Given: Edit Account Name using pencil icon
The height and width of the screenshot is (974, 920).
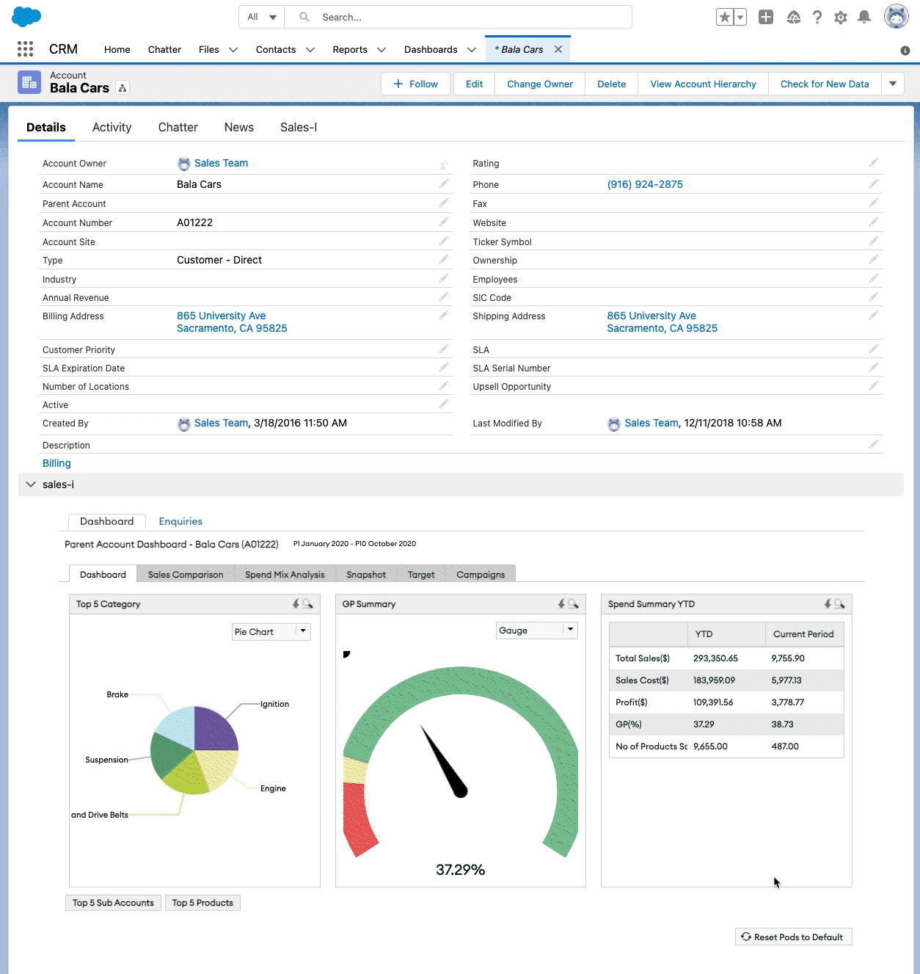Looking at the screenshot, I should (443, 184).
